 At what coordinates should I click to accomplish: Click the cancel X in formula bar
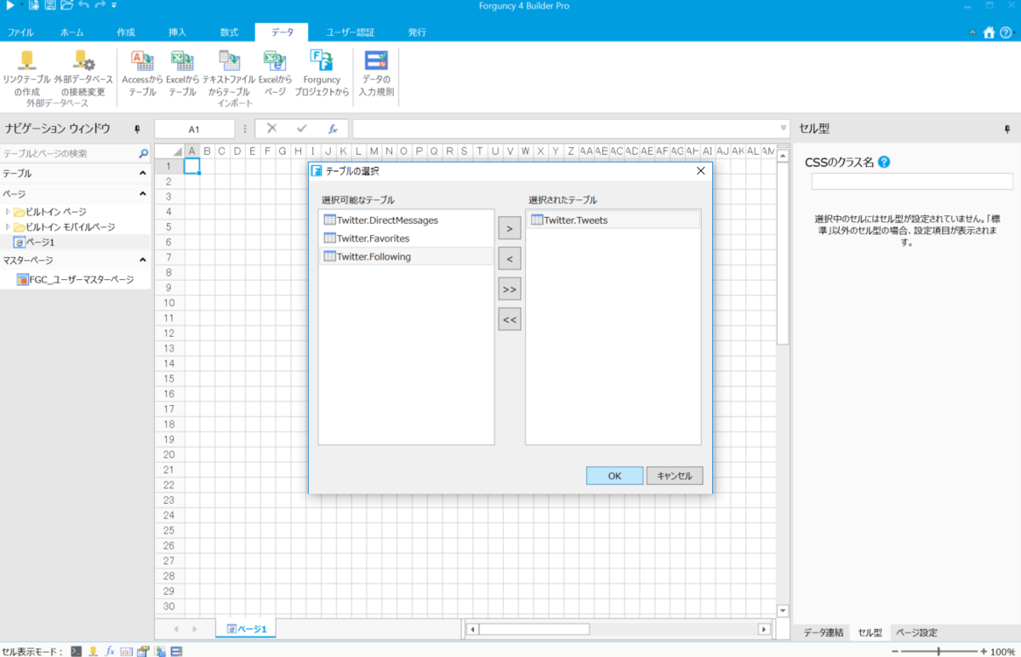pos(271,129)
